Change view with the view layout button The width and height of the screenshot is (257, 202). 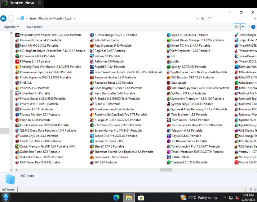[x=237, y=27]
